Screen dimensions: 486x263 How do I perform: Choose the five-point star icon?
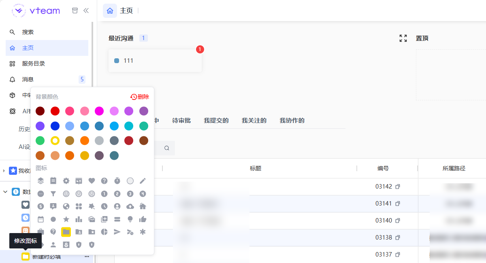[66, 219]
